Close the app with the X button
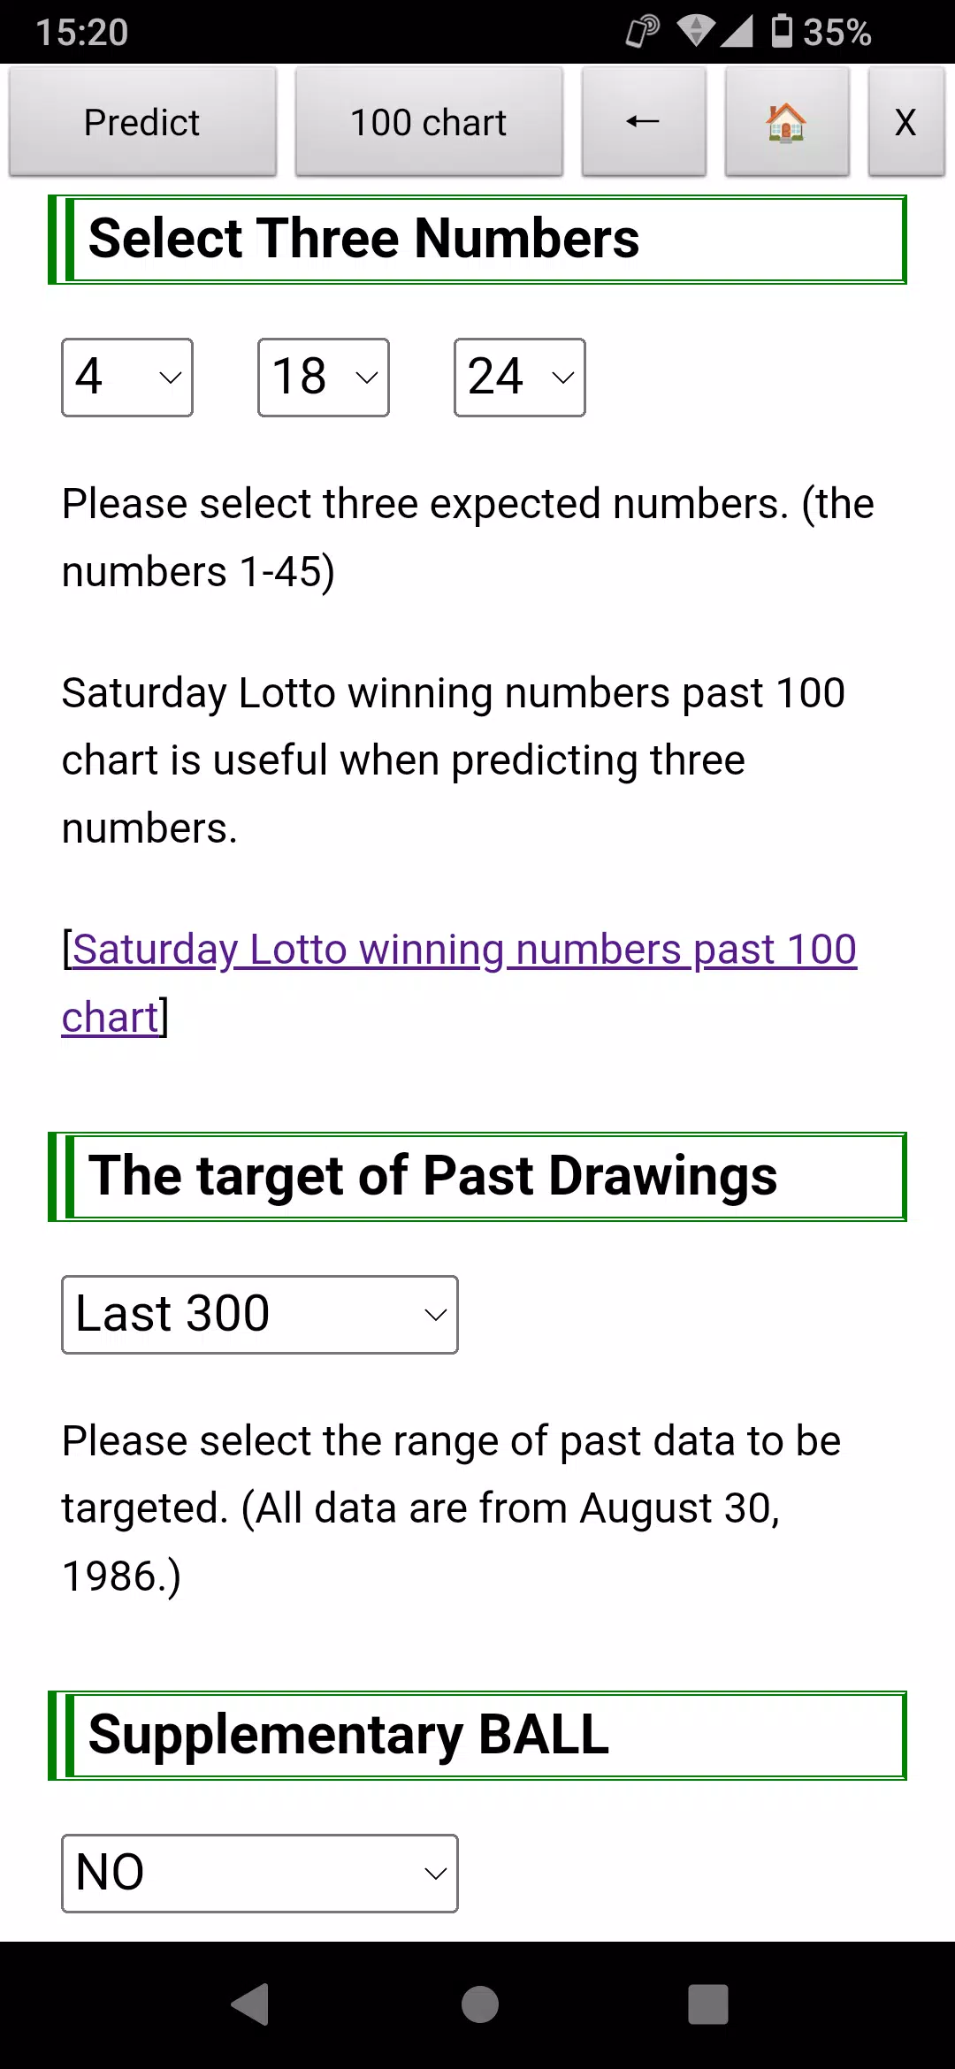 [x=906, y=122]
